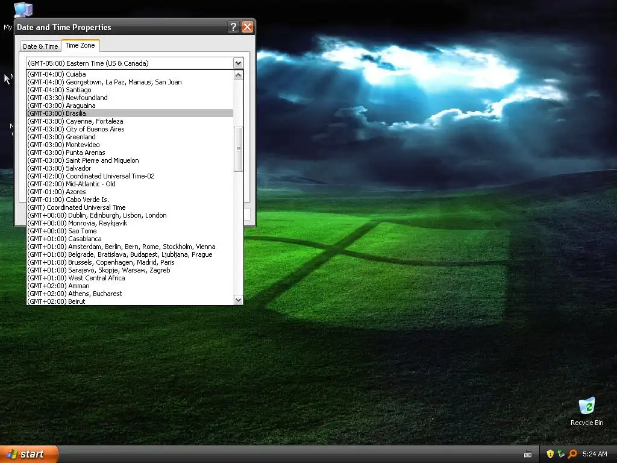Pick Monrovia, Reykjavik time zone

click(x=130, y=223)
